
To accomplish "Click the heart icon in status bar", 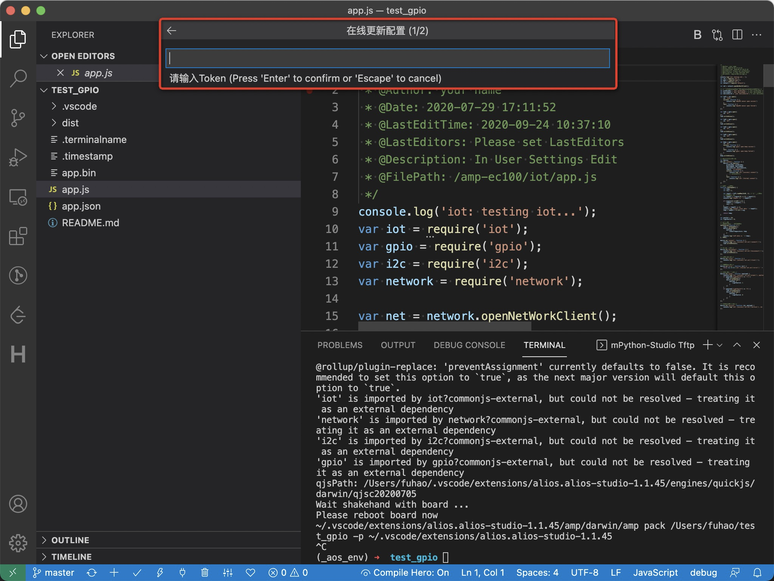I will tap(251, 573).
